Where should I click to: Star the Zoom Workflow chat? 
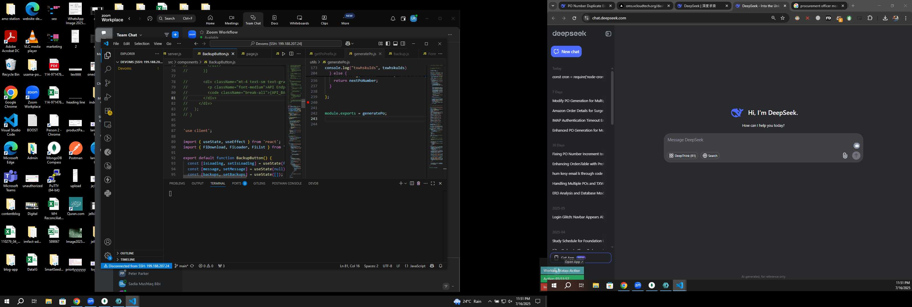pos(201,32)
